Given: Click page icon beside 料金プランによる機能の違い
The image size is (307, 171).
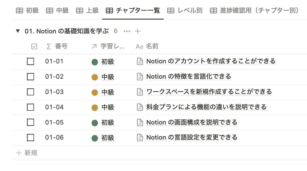Looking at the screenshot, I should coord(140,107).
